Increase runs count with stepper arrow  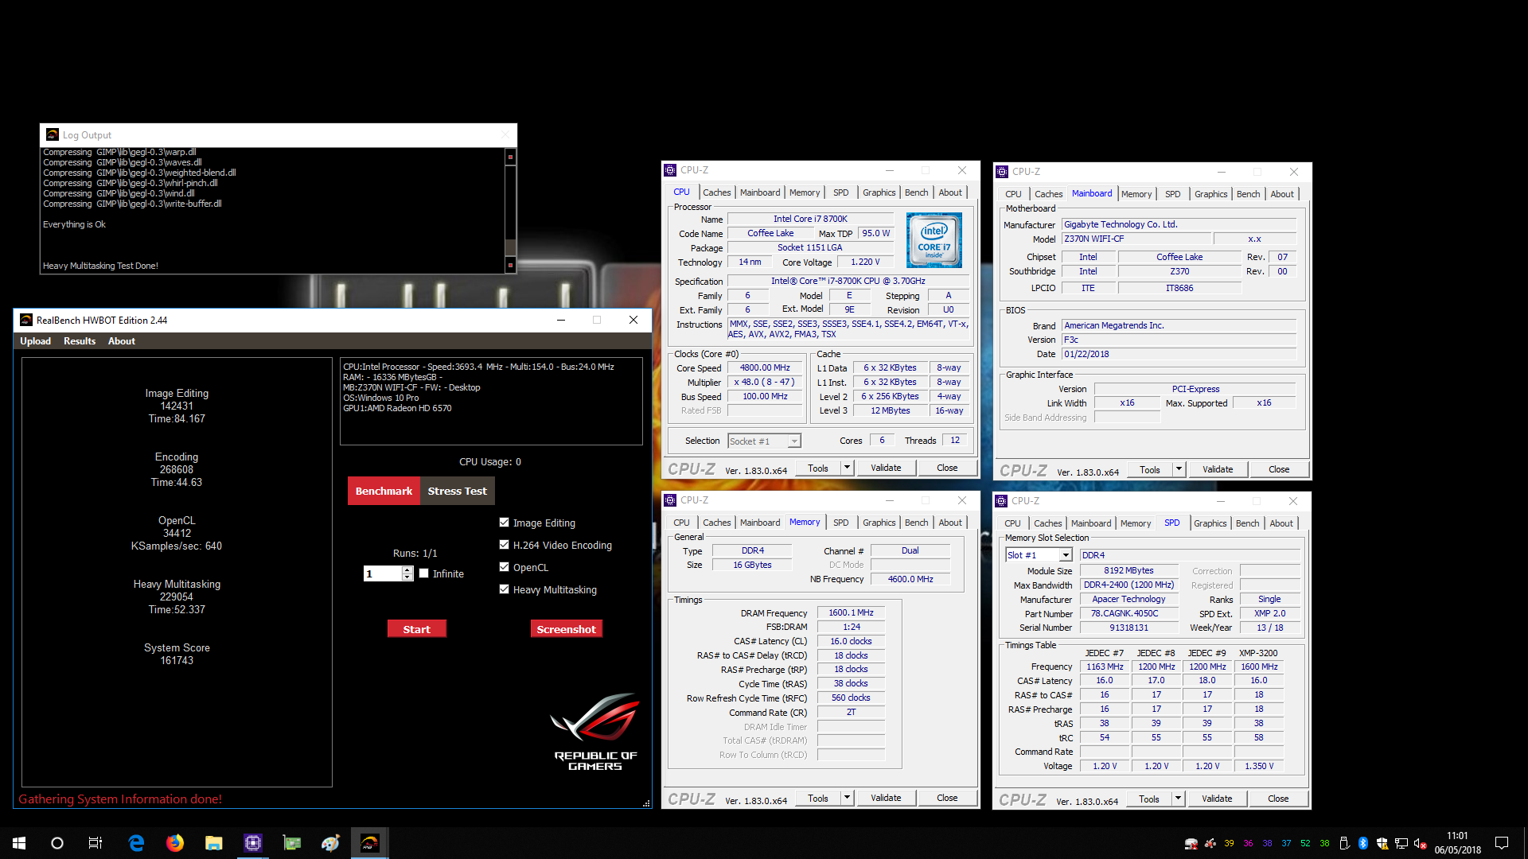(407, 569)
